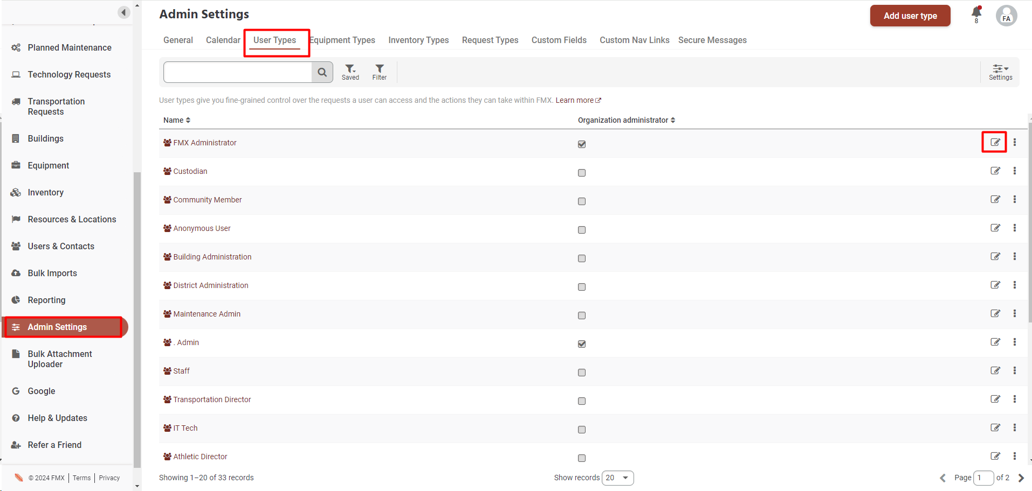Open the Saved filters icon
This screenshot has height=491, width=1032.
point(350,72)
